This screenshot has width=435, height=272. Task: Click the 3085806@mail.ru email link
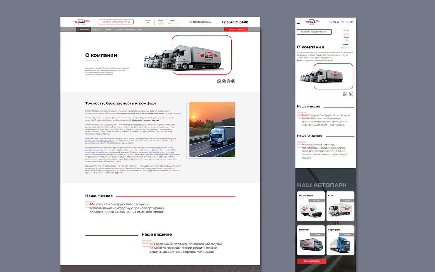tap(200, 22)
